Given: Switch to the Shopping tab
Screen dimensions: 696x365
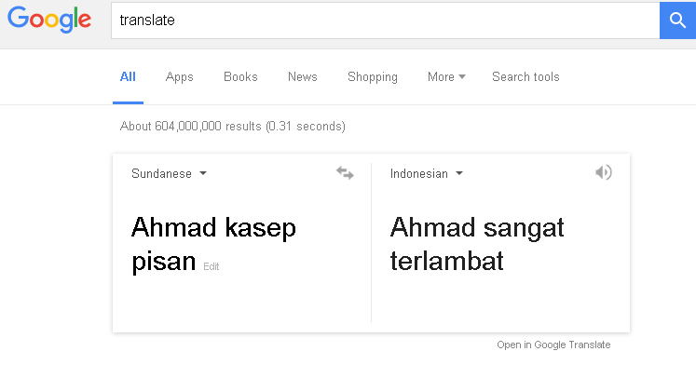Looking at the screenshot, I should tap(373, 76).
